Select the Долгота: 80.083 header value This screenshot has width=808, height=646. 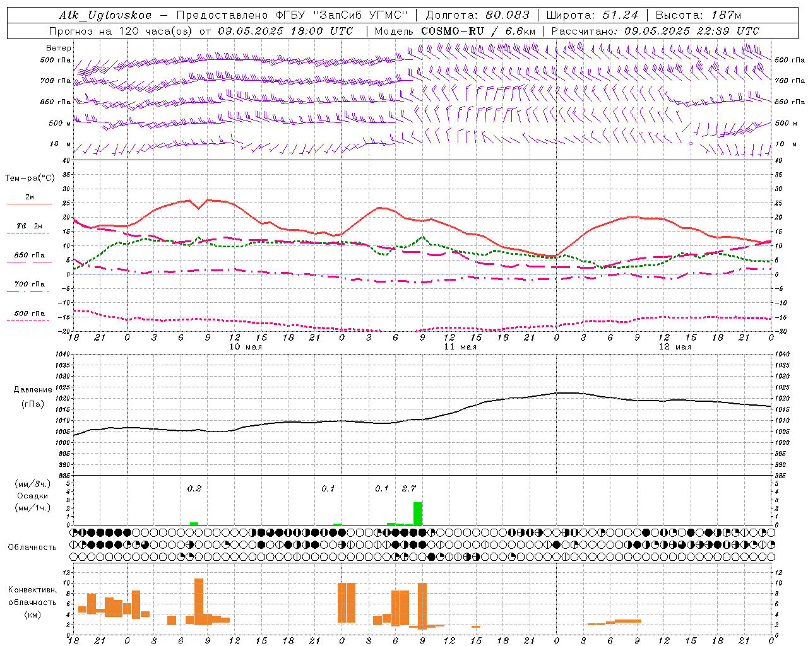click(x=478, y=15)
